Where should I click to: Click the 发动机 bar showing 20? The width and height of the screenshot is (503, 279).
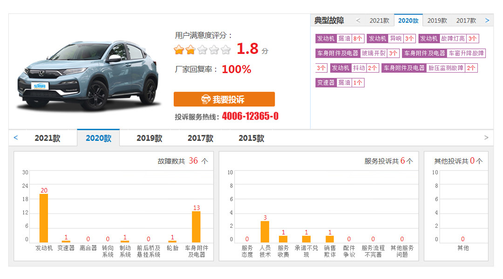pyautogui.click(x=44, y=218)
